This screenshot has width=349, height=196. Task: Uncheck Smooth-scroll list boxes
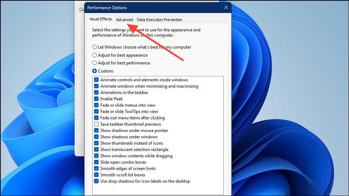click(x=96, y=175)
